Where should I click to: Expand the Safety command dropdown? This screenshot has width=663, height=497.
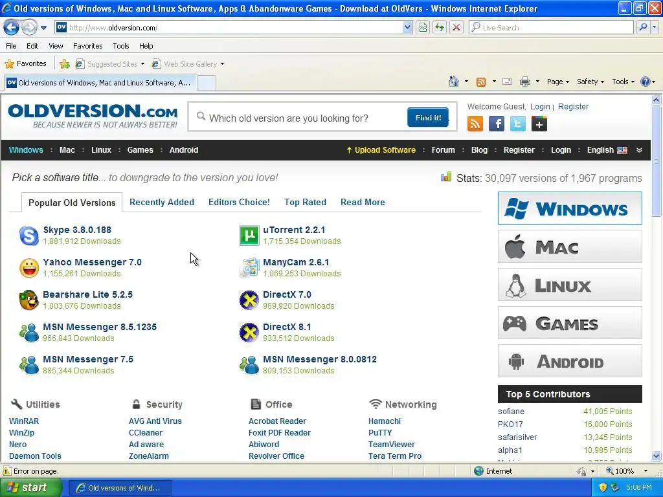pyautogui.click(x=590, y=82)
